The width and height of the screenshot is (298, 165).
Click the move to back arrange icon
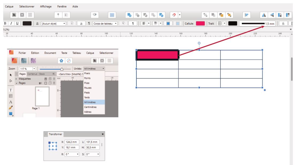tap(205, 15)
